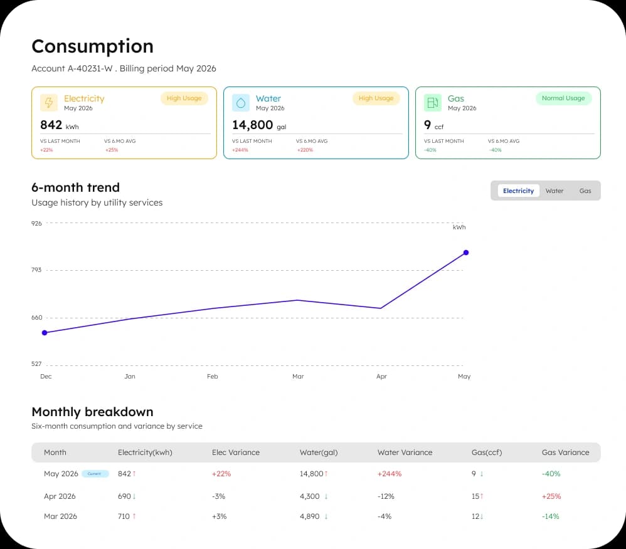626x549 pixels.
Task: Click the Month column header
Action: [x=55, y=452]
